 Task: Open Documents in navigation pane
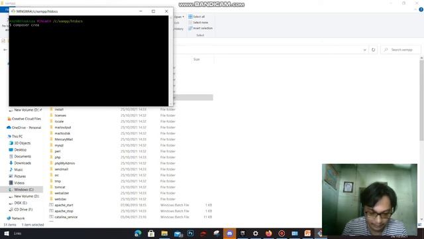point(20,157)
